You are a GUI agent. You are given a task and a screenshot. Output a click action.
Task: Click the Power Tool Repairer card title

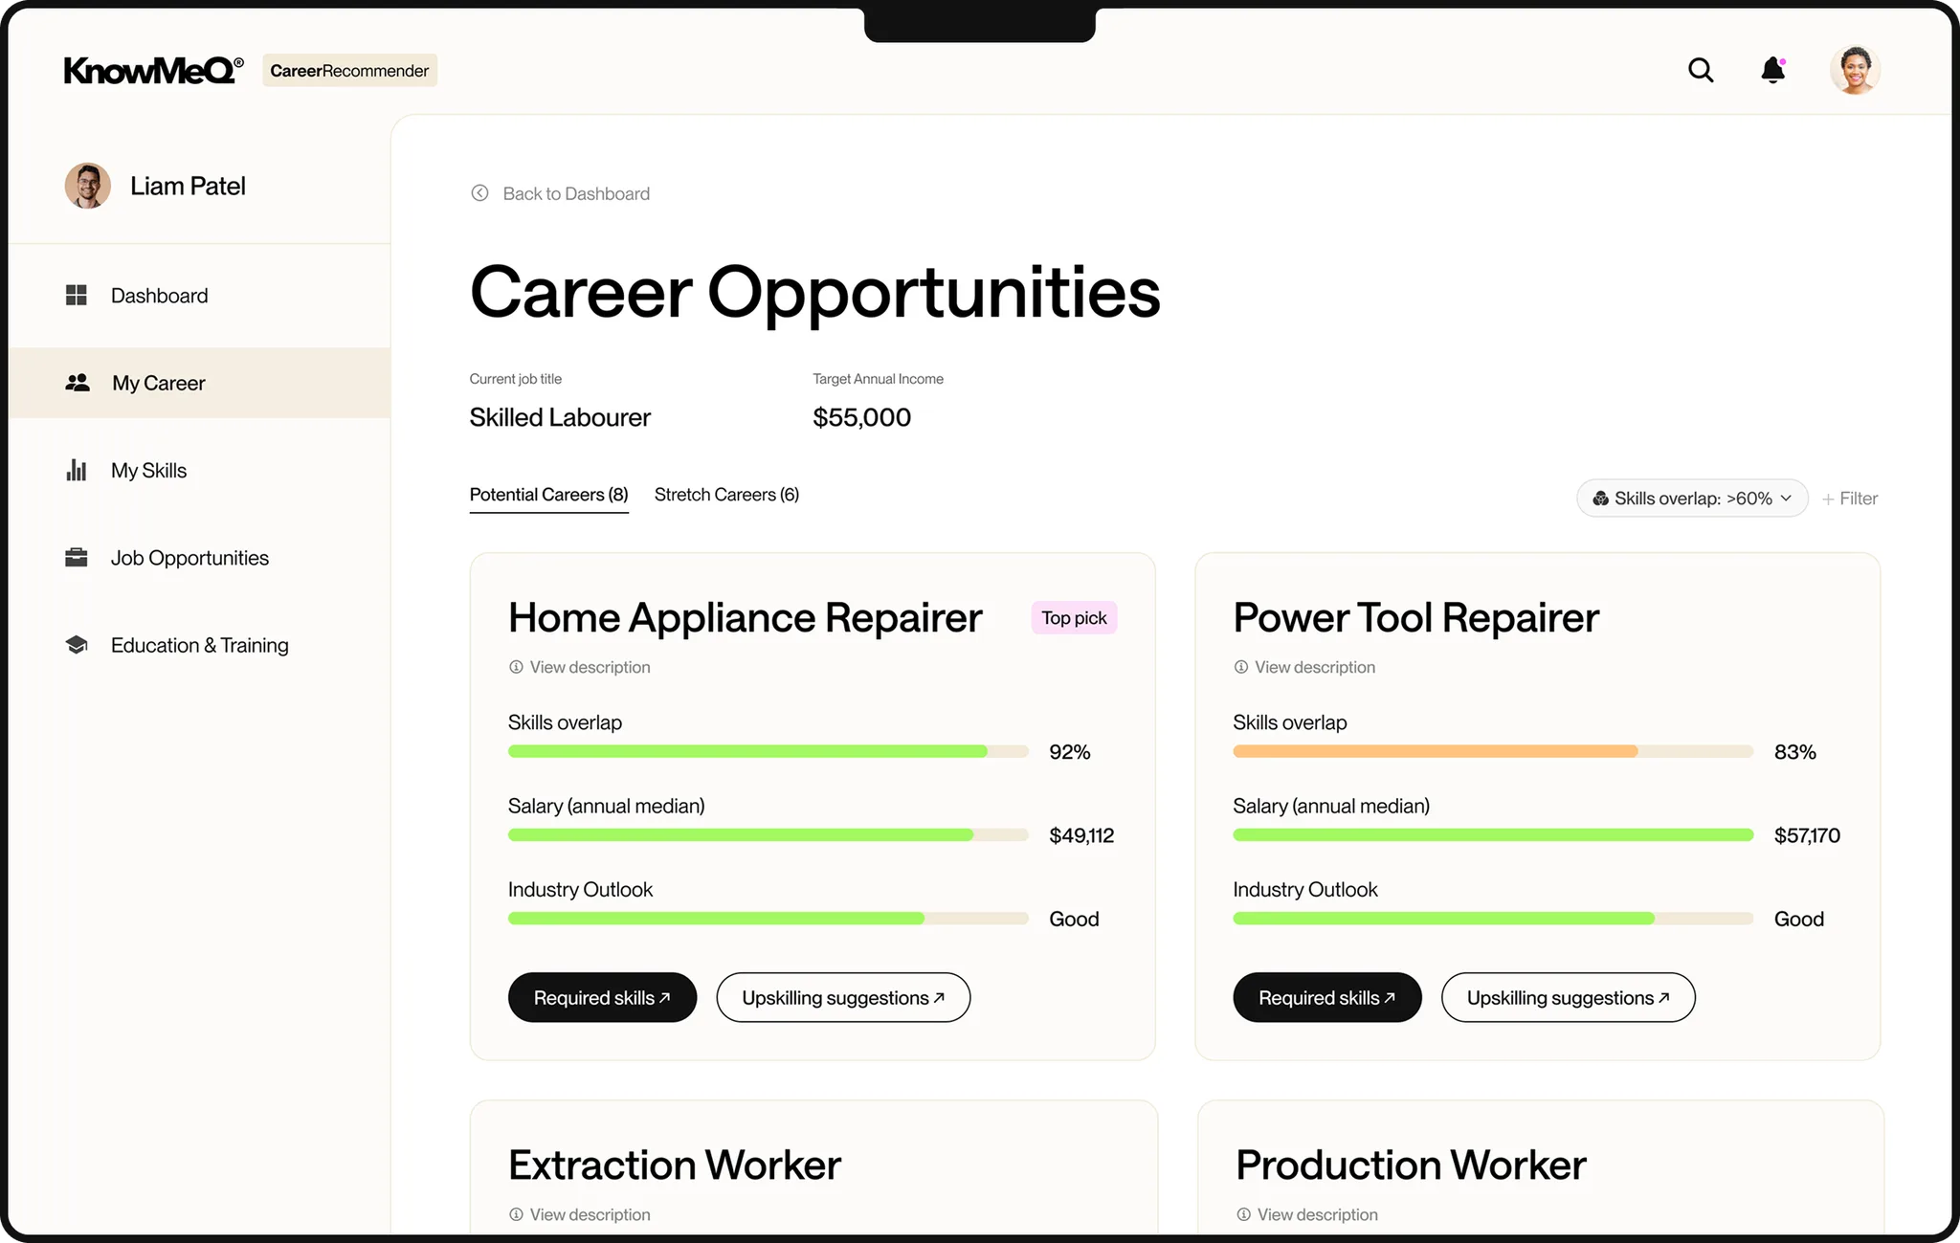tap(1415, 618)
